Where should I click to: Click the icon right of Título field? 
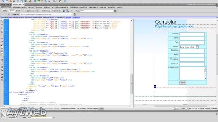pyautogui.click(x=115, y=11)
